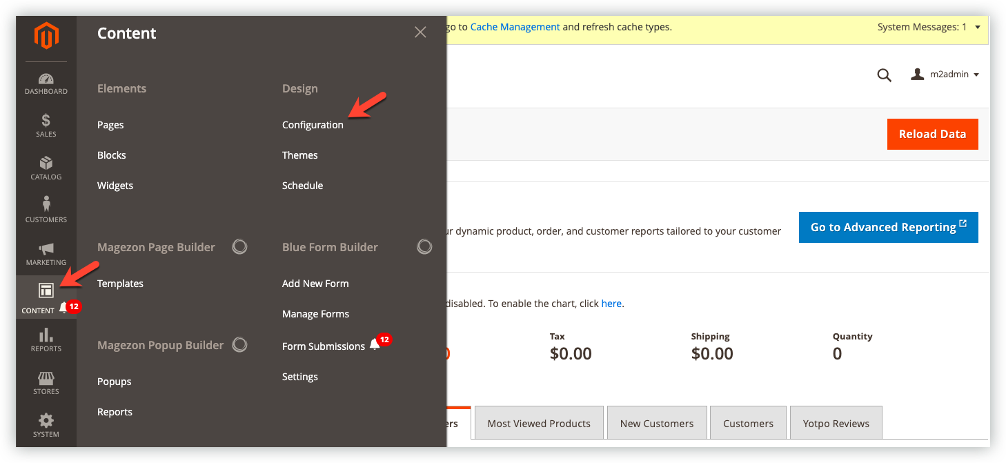Open the Marketing sidebar menu
The height and width of the screenshot is (463, 1006).
46,253
